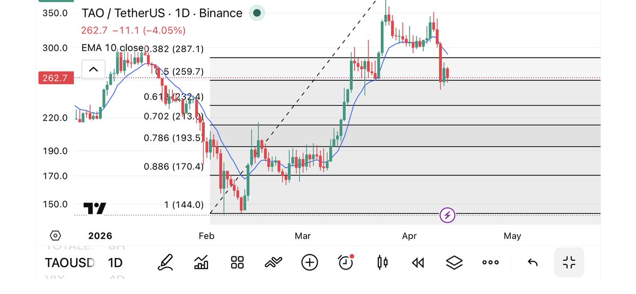
Task: Undo the last chart action
Action: pos(533,262)
